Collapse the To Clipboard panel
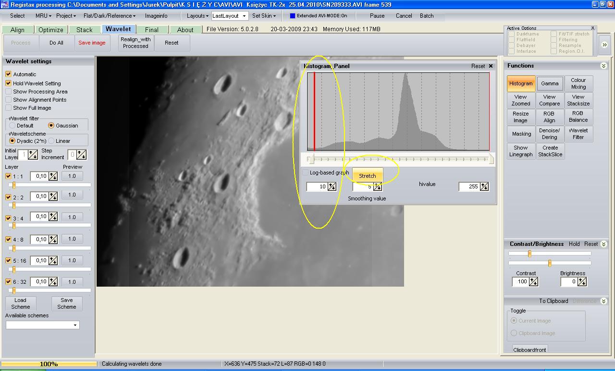 tap(603, 301)
